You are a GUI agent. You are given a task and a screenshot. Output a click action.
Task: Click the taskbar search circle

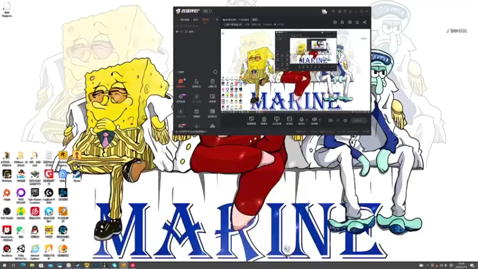[x=13, y=265]
